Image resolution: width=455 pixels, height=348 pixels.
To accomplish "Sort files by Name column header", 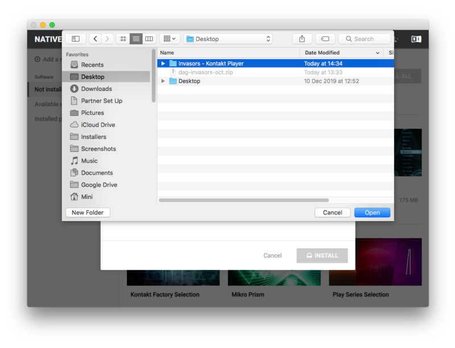I will pos(227,53).
